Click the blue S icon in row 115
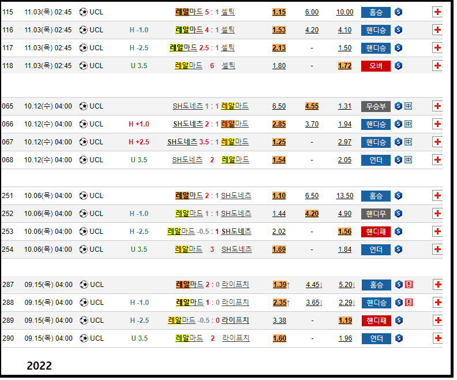The height and width of the screenshot is (380, 457). 398,12
